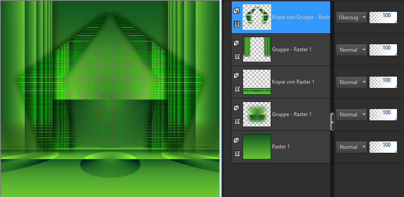Click layer type icon of bottom Raster 1 layer

click(x=237, y=140)
